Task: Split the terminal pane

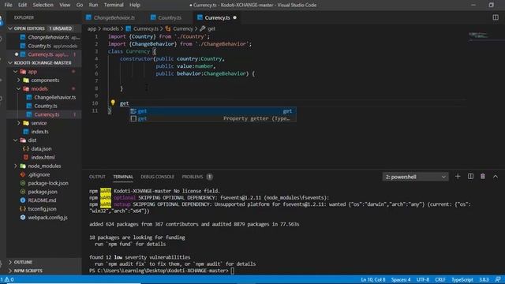Action: (x=470, y=177)
